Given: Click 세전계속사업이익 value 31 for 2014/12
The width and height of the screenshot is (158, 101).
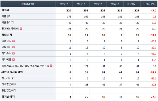Looking at the screenshot, I should coord(86,72).
